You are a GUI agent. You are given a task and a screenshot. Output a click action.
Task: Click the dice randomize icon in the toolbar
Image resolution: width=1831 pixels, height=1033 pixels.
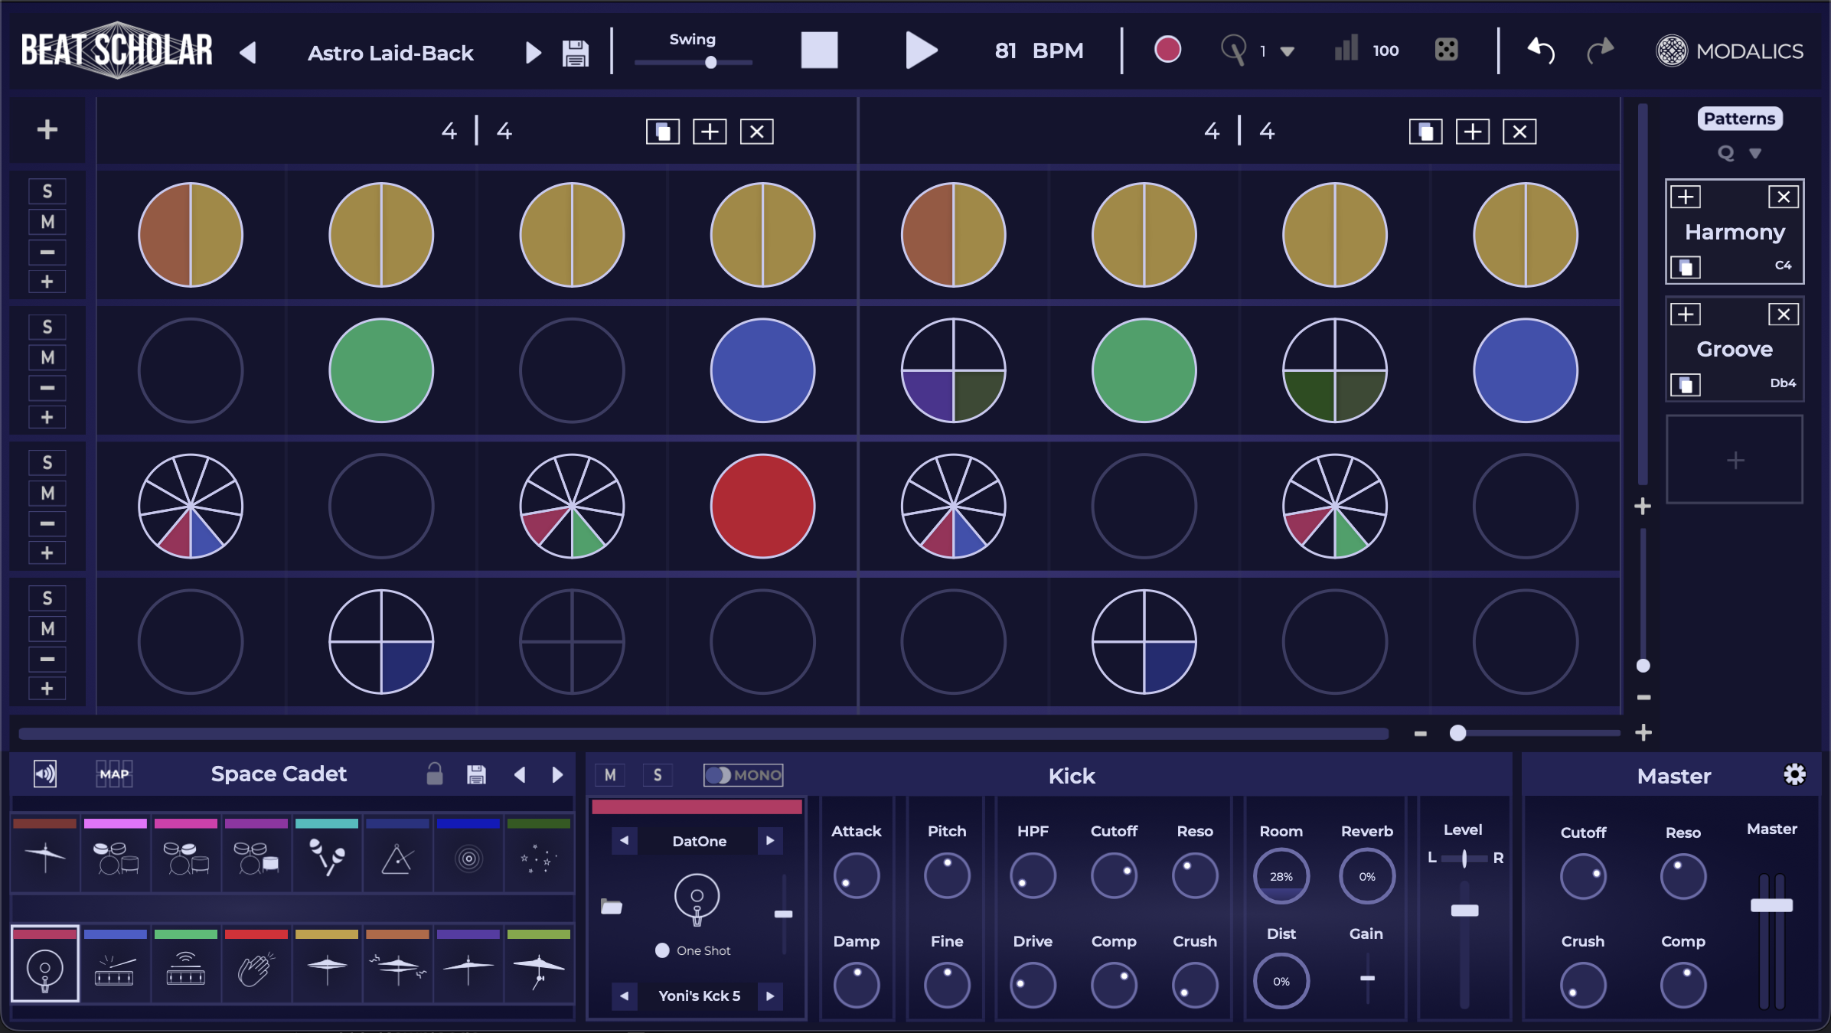click(1448, 50)
